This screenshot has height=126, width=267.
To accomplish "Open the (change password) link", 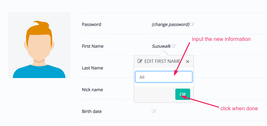I will [170, 25].
